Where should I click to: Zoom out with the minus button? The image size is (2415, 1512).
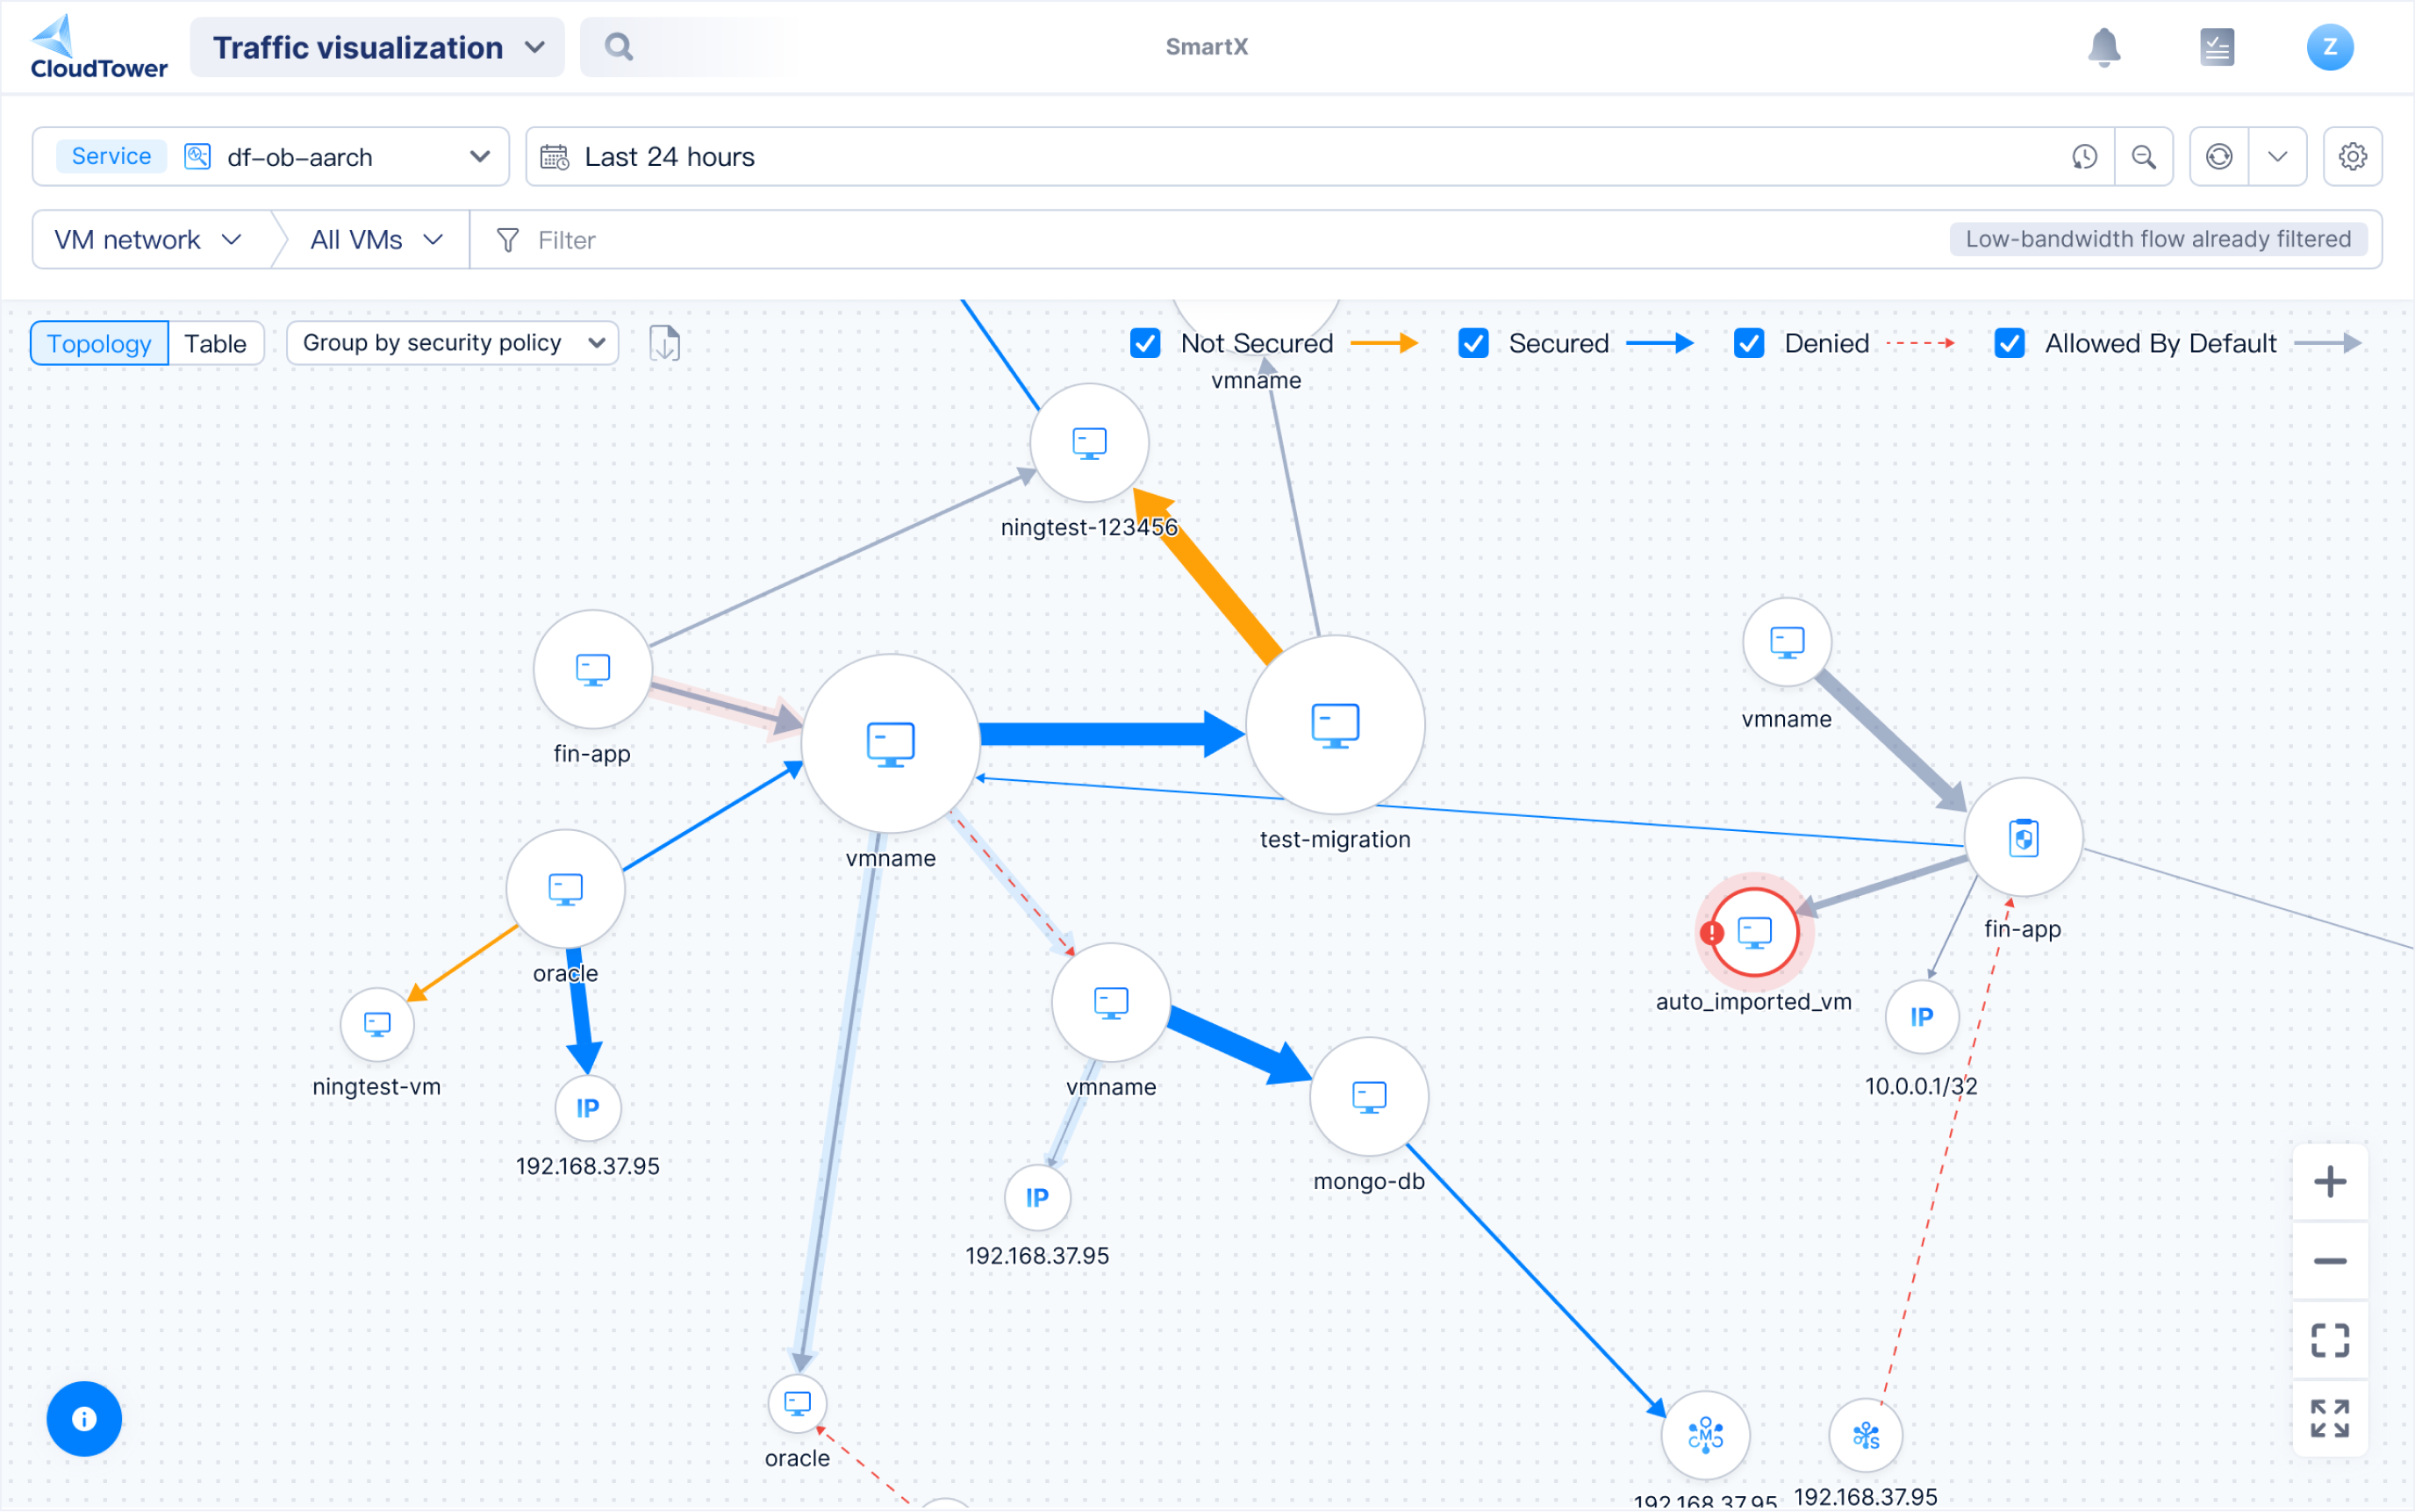[2329, 1261]
